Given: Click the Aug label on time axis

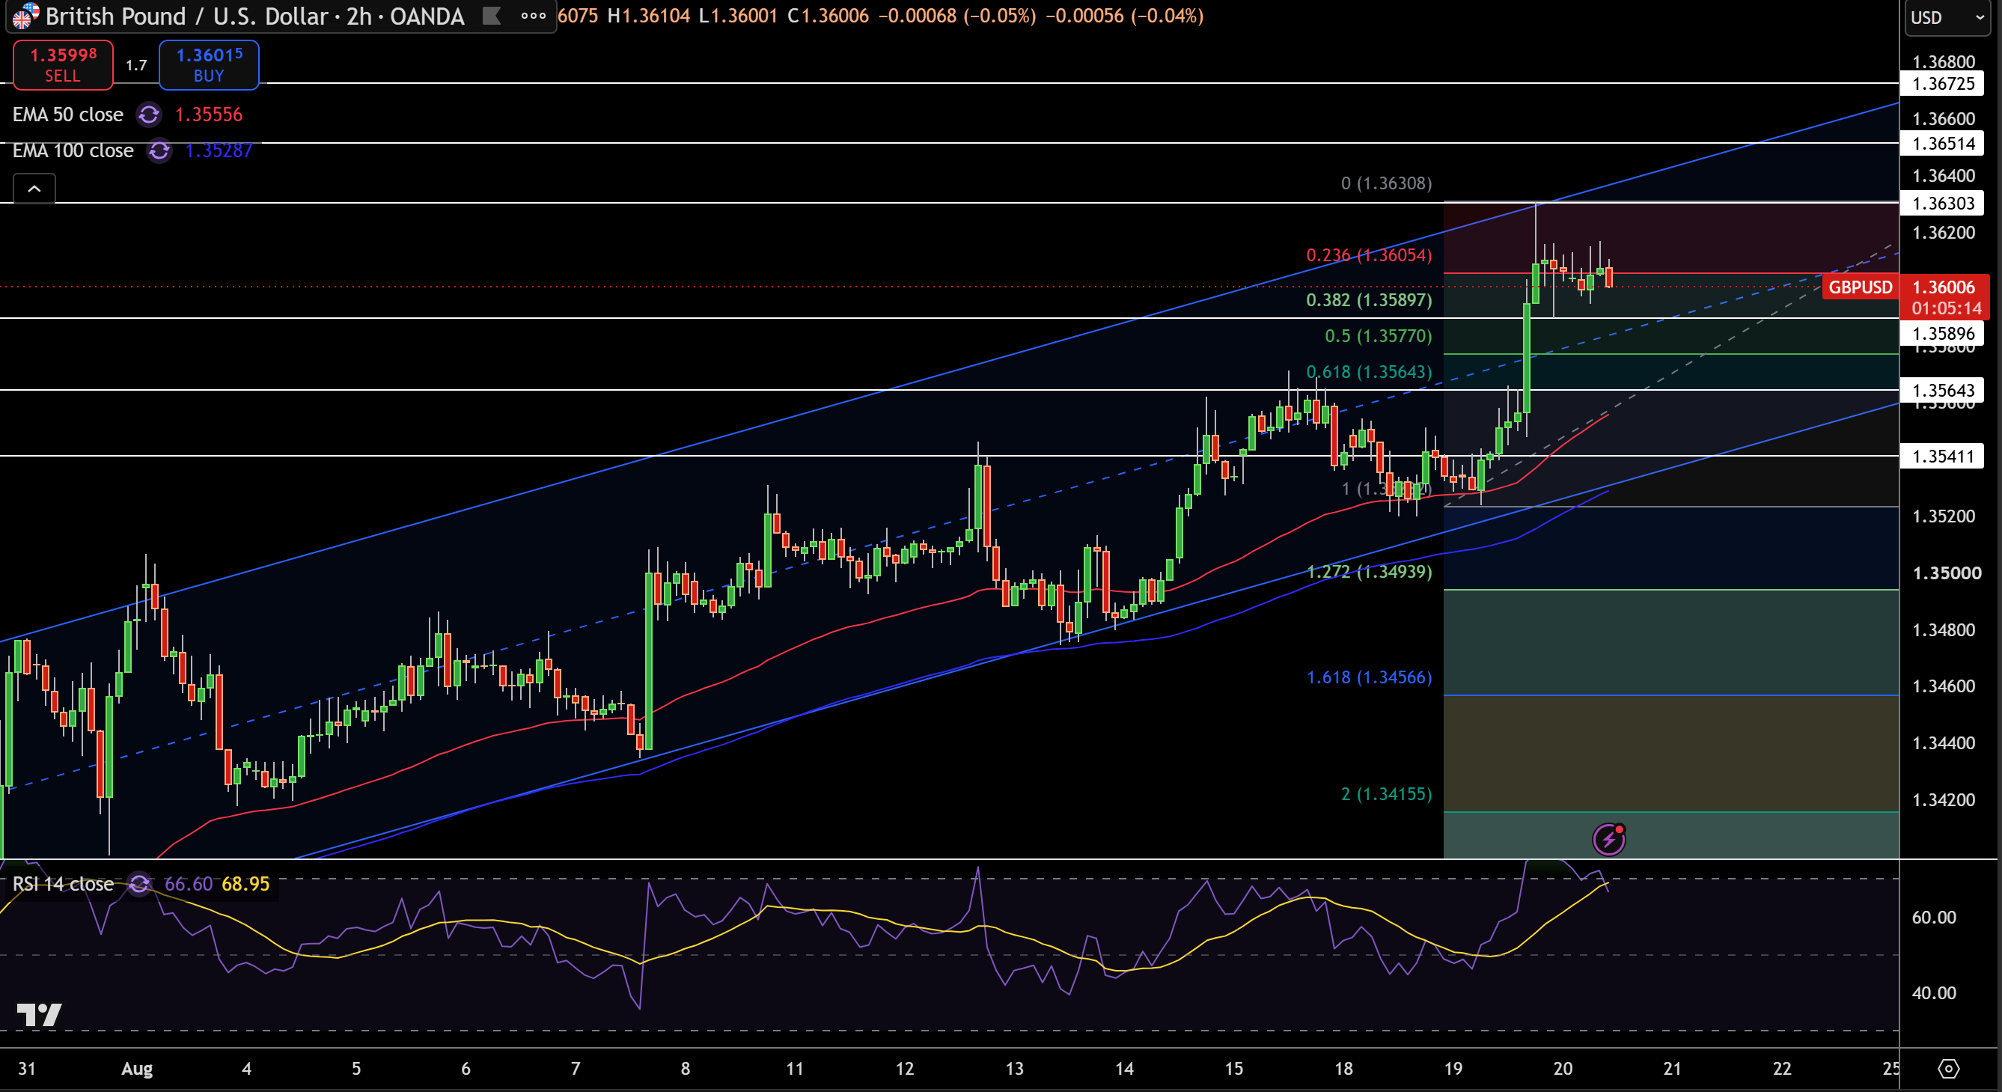Looking at the screenshot, I should point(137,1069).
